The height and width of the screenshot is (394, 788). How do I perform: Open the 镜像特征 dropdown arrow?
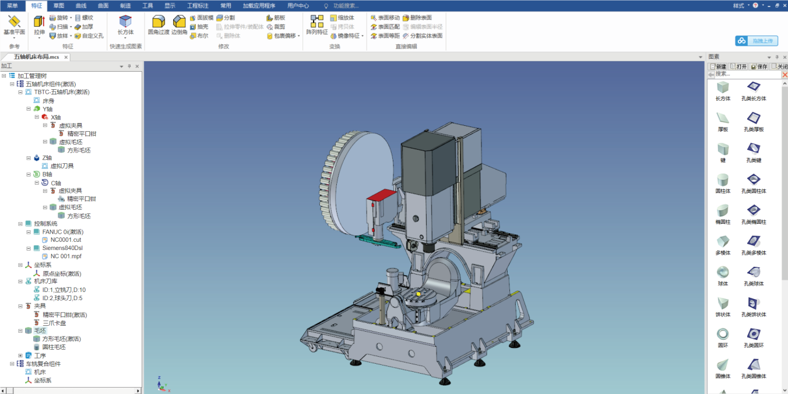363,36
